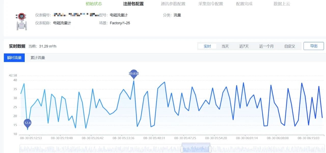The image size is (326, 153).
Task: Open the 注册包配置 step
Action: click(133, 4)
